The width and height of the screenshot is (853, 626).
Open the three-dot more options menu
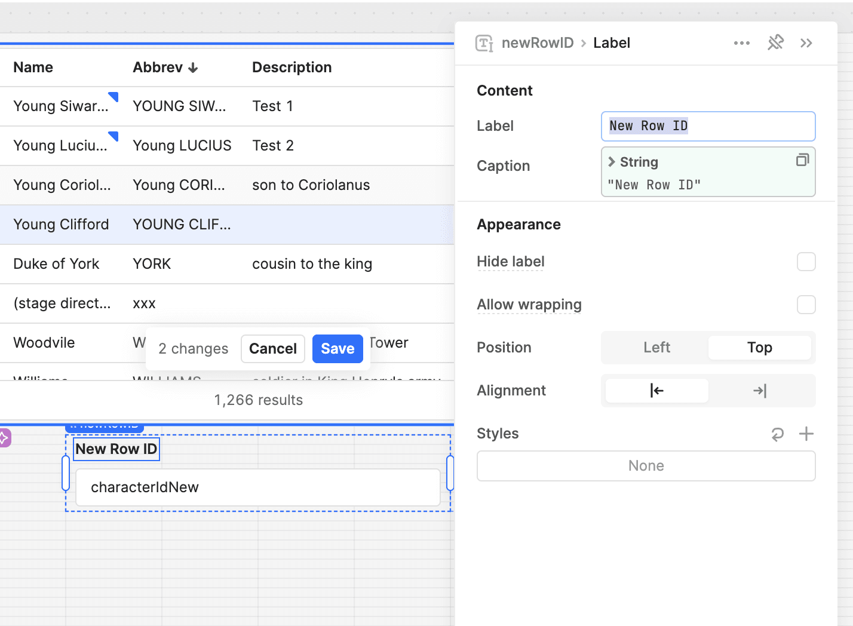(x=741, y=43)
